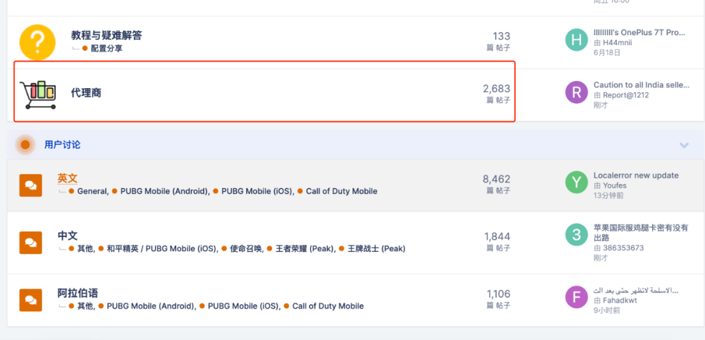Open the latest post Localerror new update

pos(636,176)
